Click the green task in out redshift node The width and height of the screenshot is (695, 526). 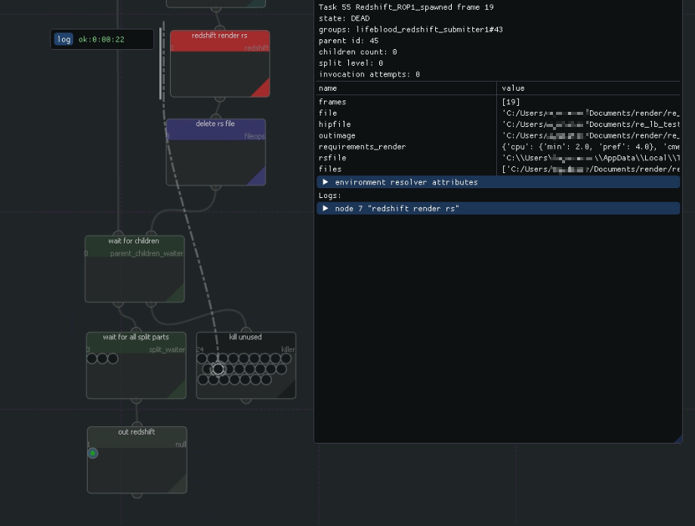point(93,453)
